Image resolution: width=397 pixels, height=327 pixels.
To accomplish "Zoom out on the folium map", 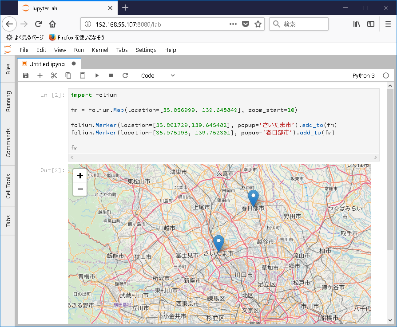I will pos(80,189).
